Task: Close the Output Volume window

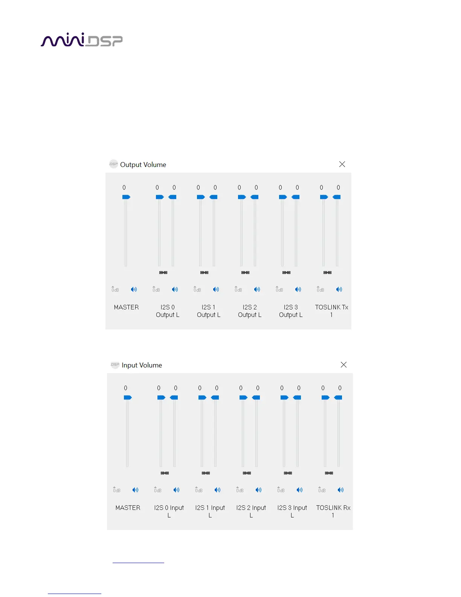Action: click(x=342, y=164)
